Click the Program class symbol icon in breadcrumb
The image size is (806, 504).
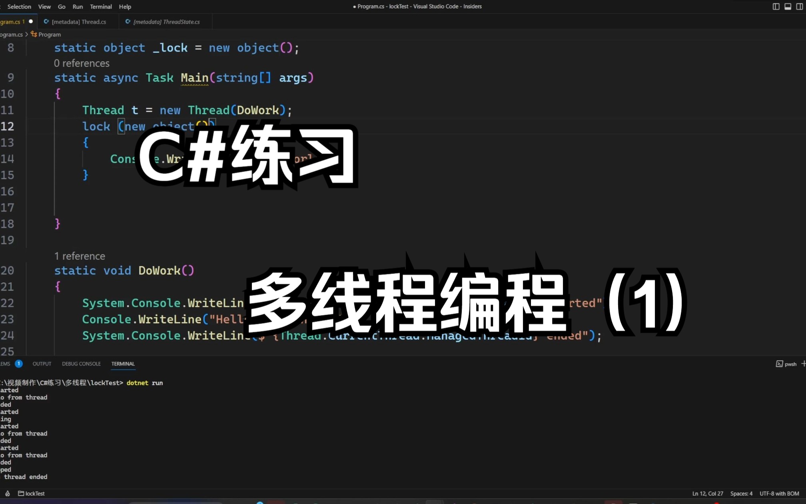coord(34,34)
